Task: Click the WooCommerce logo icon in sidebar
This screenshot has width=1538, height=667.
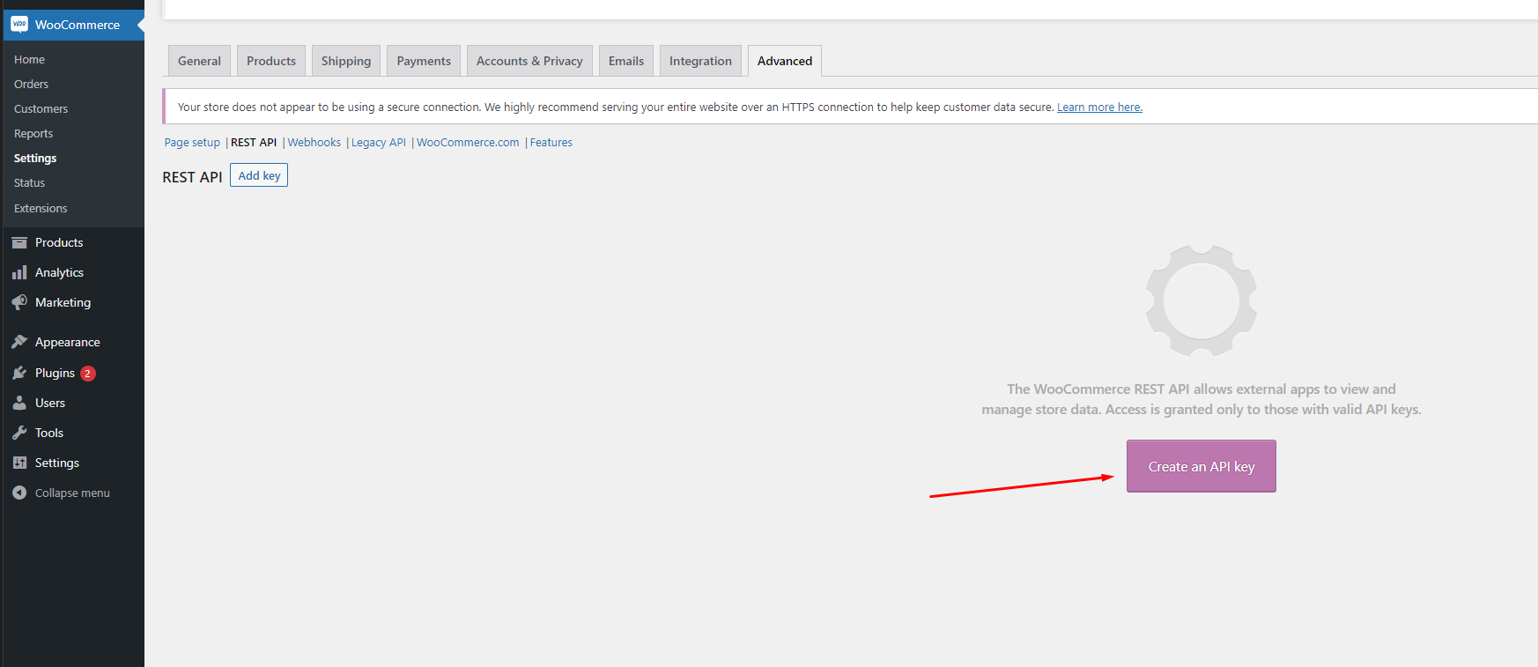Action: [19, 25]
